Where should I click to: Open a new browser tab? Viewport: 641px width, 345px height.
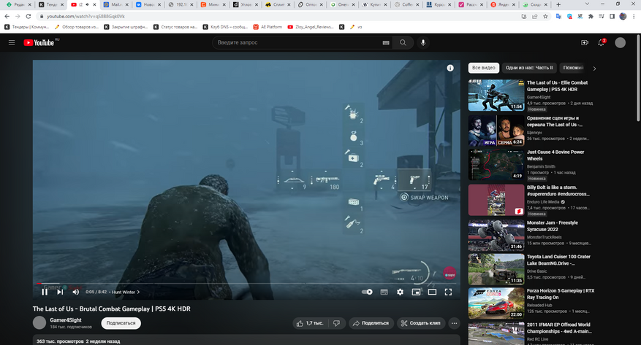pyautogui.click(x=558, y=4)
